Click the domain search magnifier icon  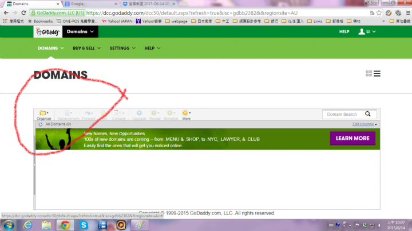pyautogui.click(x=368, y=114)
